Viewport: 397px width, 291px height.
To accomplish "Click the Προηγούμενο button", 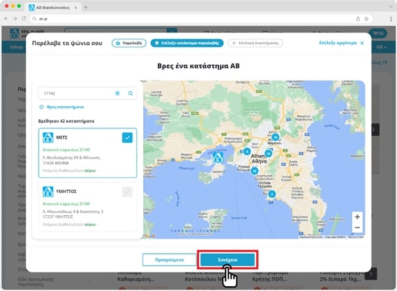I will point(170,260).
